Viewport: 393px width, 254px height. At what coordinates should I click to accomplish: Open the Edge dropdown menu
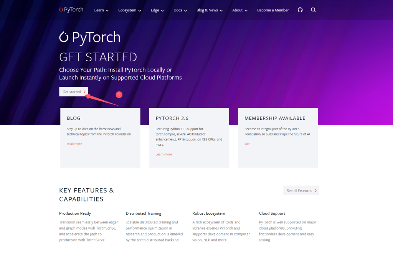(157, 10)
